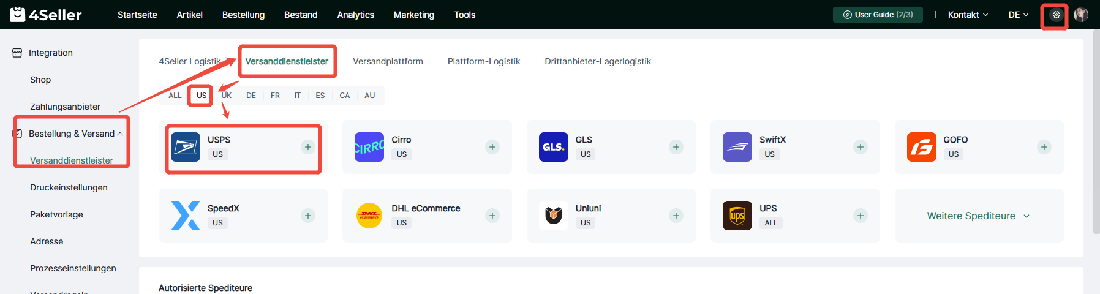
Task: Filter carriers by AU
Action: [370, 96]
